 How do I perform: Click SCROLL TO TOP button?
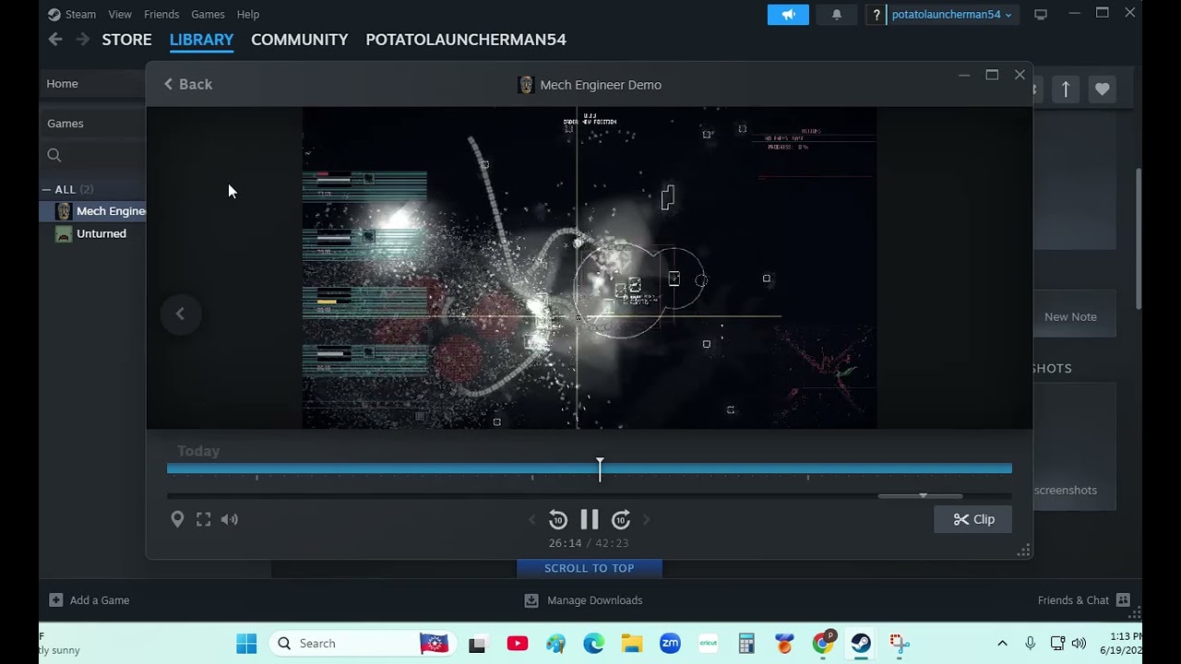[x=589, y=568]
